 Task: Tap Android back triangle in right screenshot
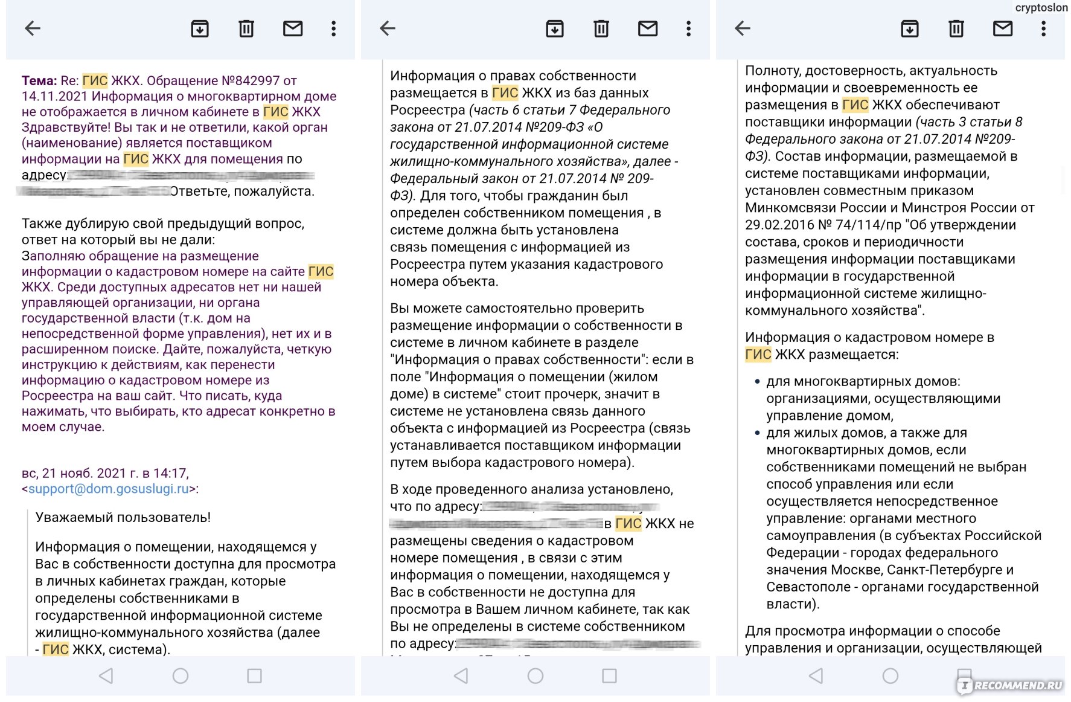[x=816, y=675]
